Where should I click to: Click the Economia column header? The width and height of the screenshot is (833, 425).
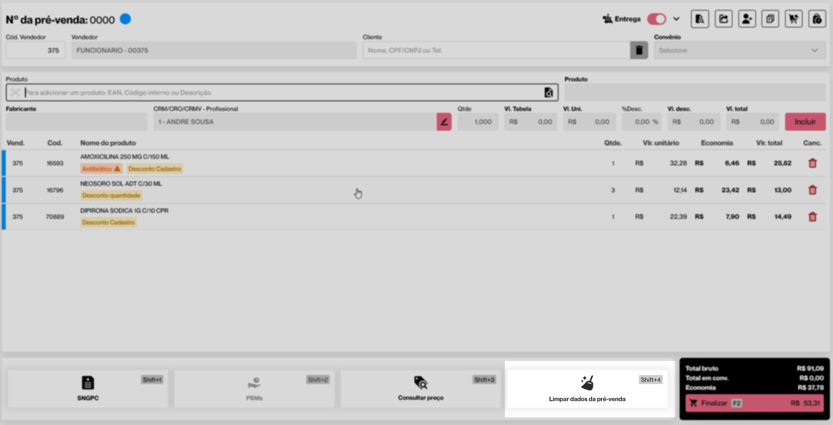717,143
